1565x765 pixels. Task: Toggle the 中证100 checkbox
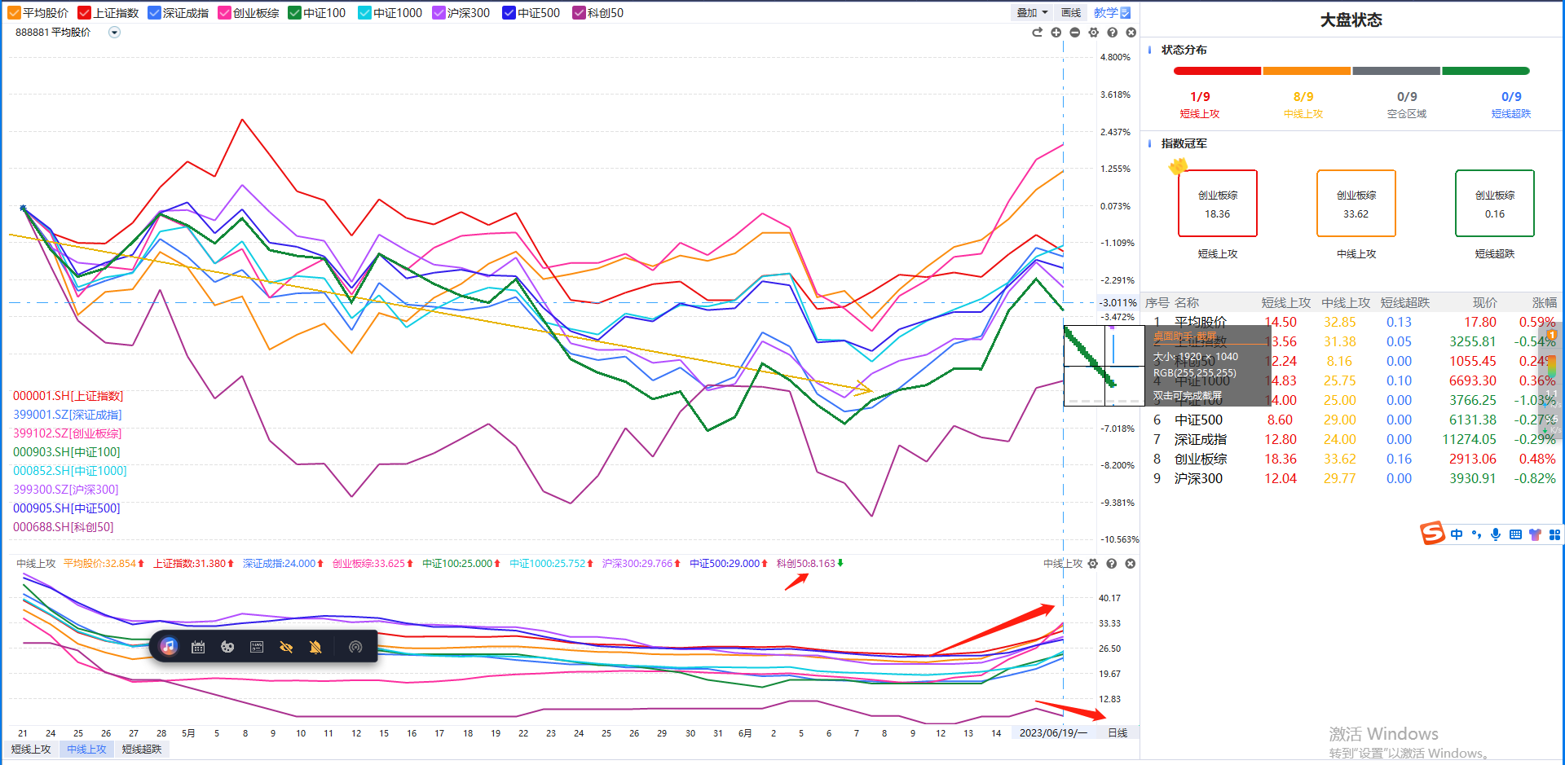(x=294, y=13)
